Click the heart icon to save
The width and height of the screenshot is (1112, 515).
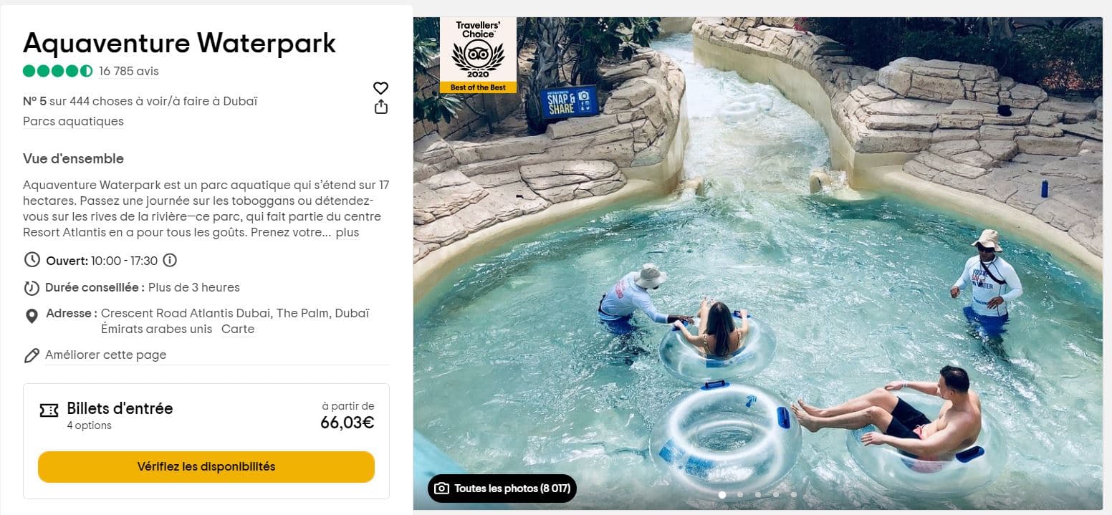point(380,88)
